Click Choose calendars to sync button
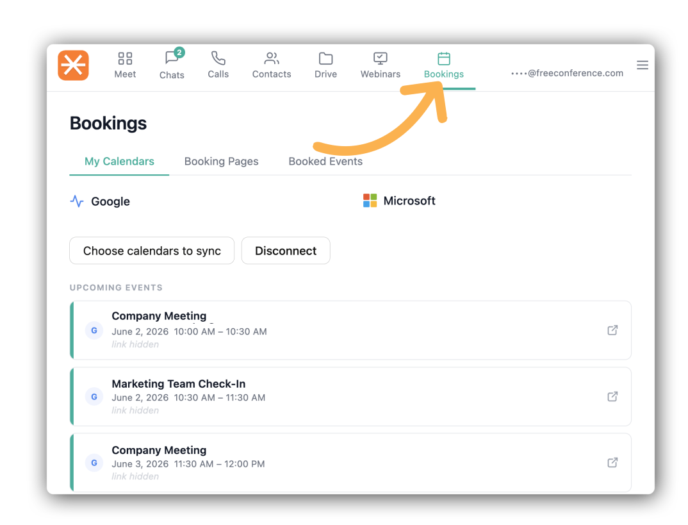The width and height of the screenshot is (688, 525). pyautogui.click(x=152, y=251)
